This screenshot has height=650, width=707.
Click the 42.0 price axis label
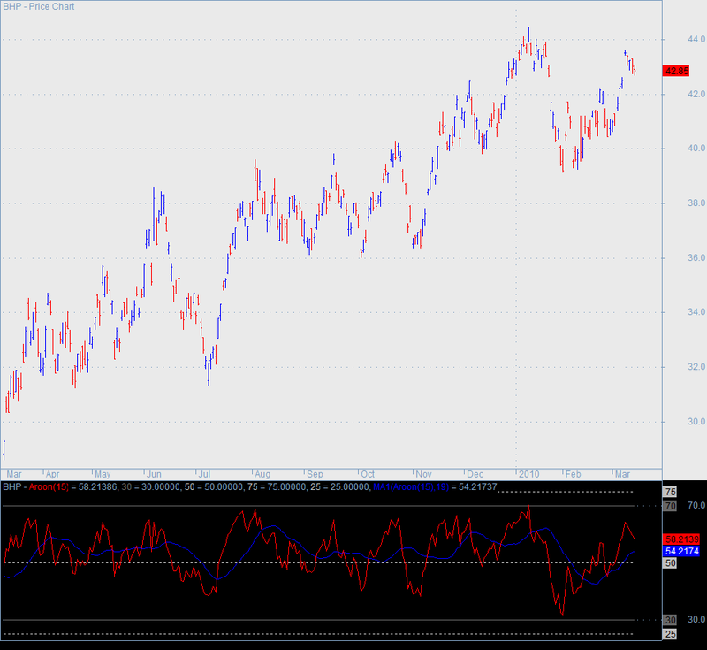pyautogui.click(x=696, y=95)
